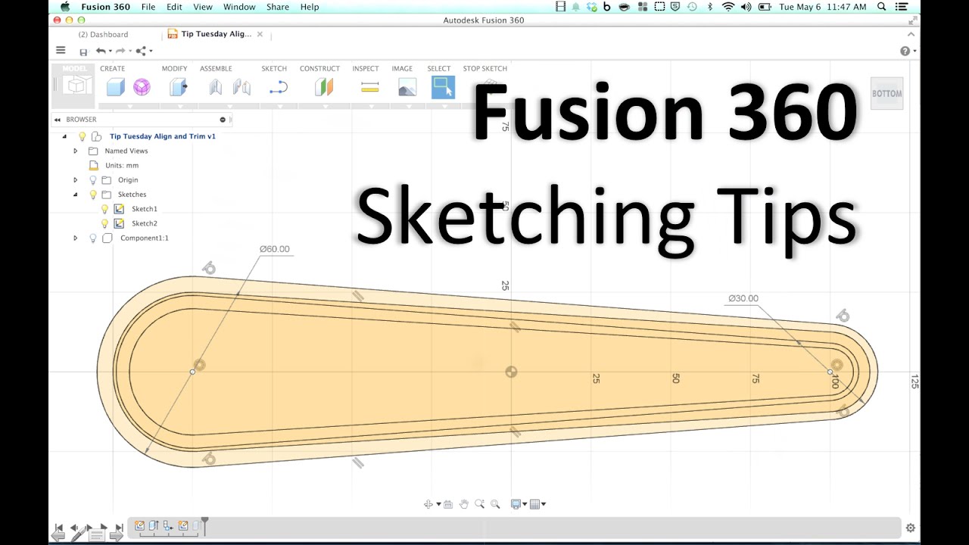Image resolution: width=969 pixels, height=545 pixels.
Task: Activate the Select window-selection icon
Action: [444, 87]
